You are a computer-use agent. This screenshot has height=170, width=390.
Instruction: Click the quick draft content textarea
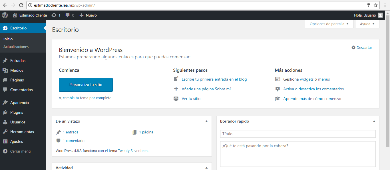click(x=298, y=154)
